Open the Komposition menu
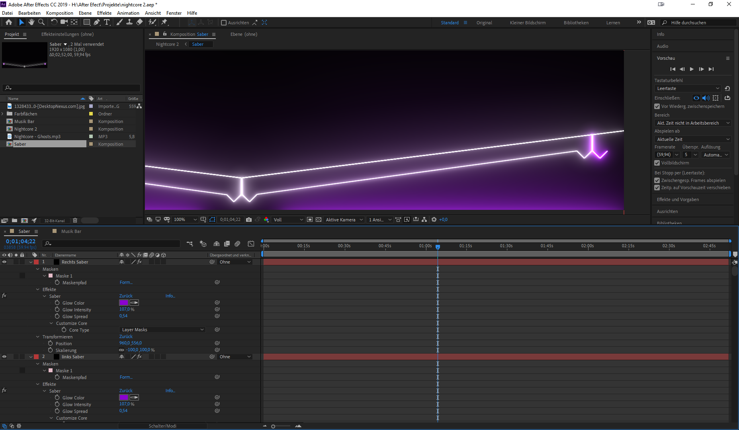739x430 pixels. (60, 13)
